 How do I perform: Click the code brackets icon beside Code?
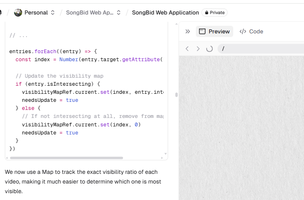pos(243,31)
